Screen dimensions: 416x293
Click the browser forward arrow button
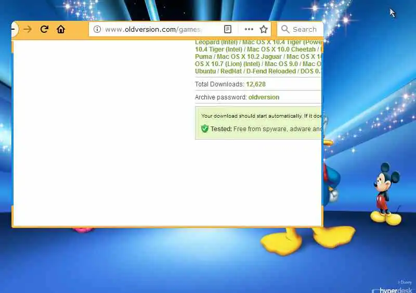pyautogui.click(x=28, y=29)
